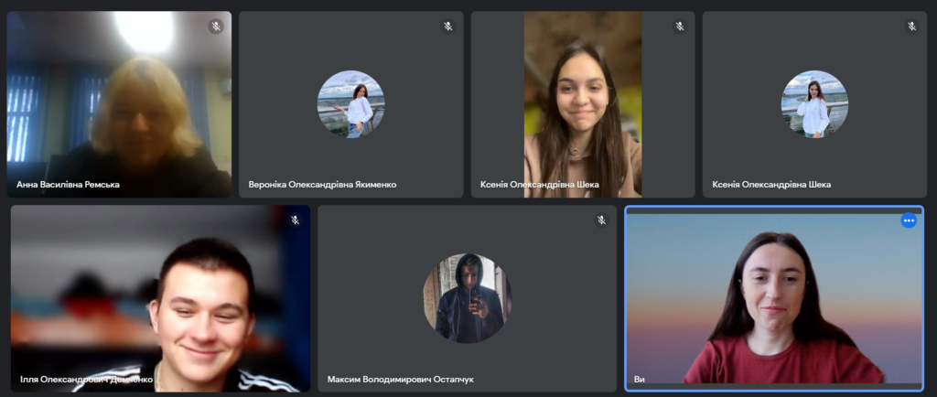
Task: Click the name label Максим Володимирович Остапчук
Action: (400, 379)
